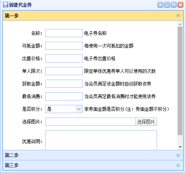Maximize the 新建代金券 window
186x173 pixels.
174,5
